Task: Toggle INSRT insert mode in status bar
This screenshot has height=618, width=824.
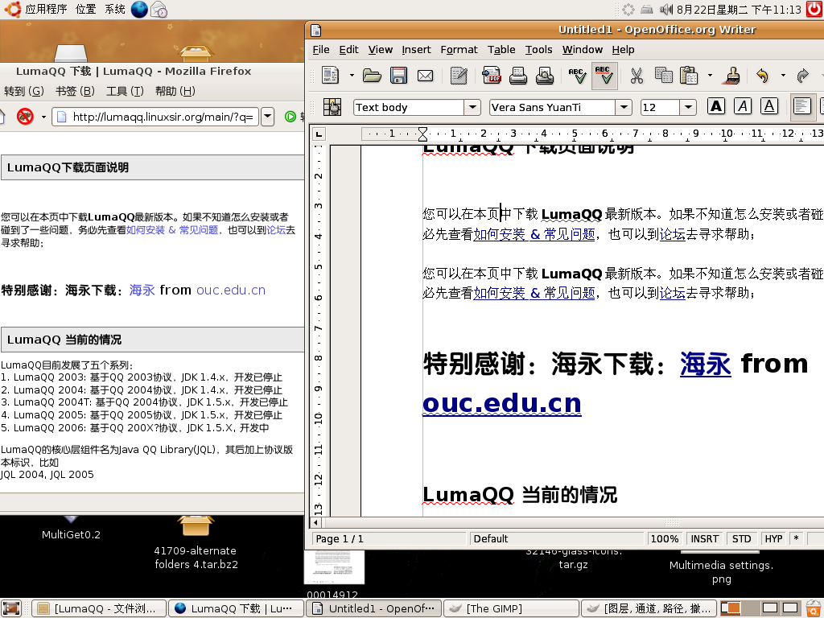Action: click(x=704, y=538)
